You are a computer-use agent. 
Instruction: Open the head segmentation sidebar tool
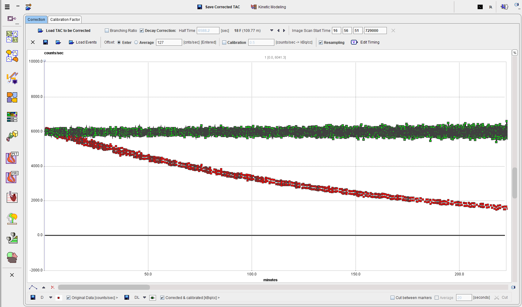point(12,219)
